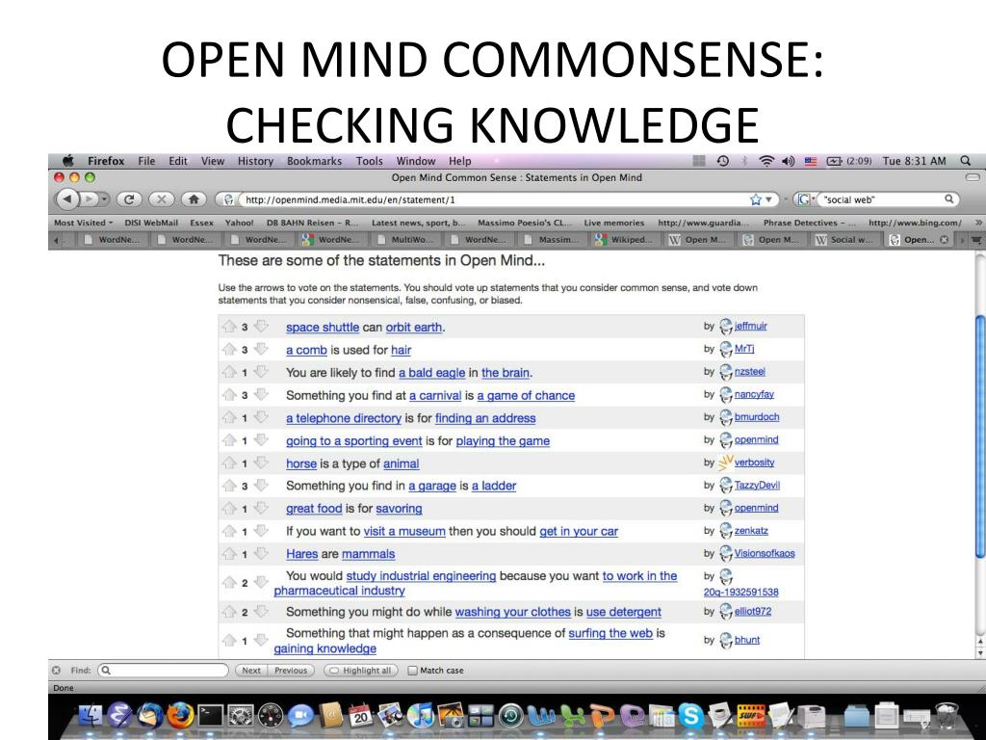986x740 pixels.
Task: Click the 'space shuttle' link
Action: (x=323, y=328)
